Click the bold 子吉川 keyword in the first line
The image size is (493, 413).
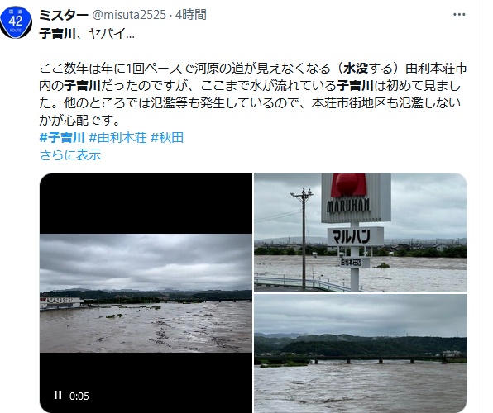point(57,33)
